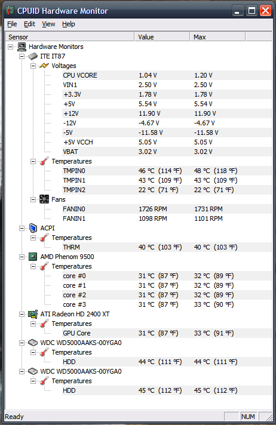Collapse the AMD Phenom 9500 node
276x425 pixels.
pos(22,257)
